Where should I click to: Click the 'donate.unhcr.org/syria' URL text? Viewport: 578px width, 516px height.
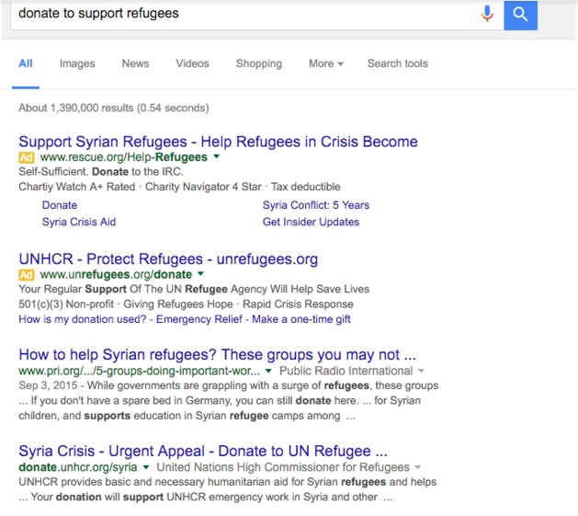[78, 467]
